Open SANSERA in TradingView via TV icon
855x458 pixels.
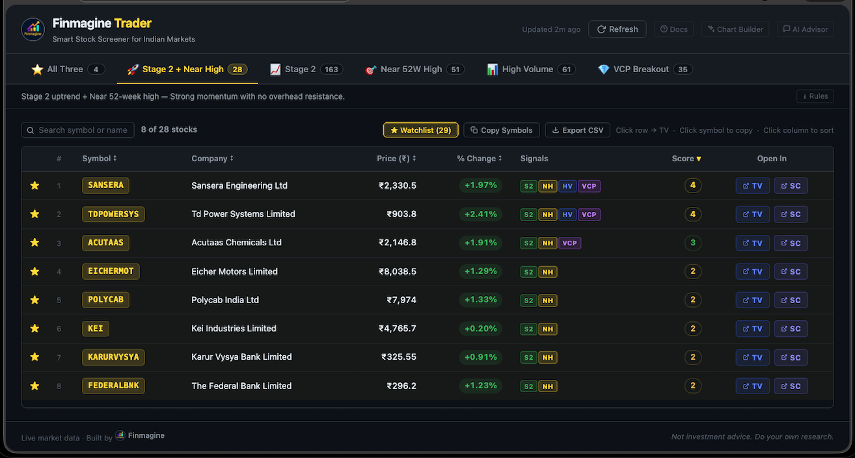(752, 185)
